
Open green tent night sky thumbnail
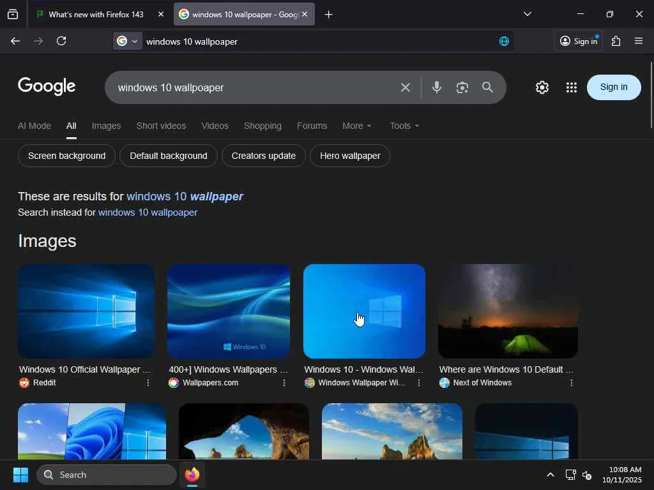pos(508,311)
